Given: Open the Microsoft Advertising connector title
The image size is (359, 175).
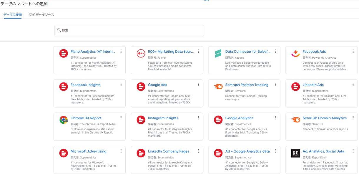Looking at the screenshot, I should click(89, 151).
